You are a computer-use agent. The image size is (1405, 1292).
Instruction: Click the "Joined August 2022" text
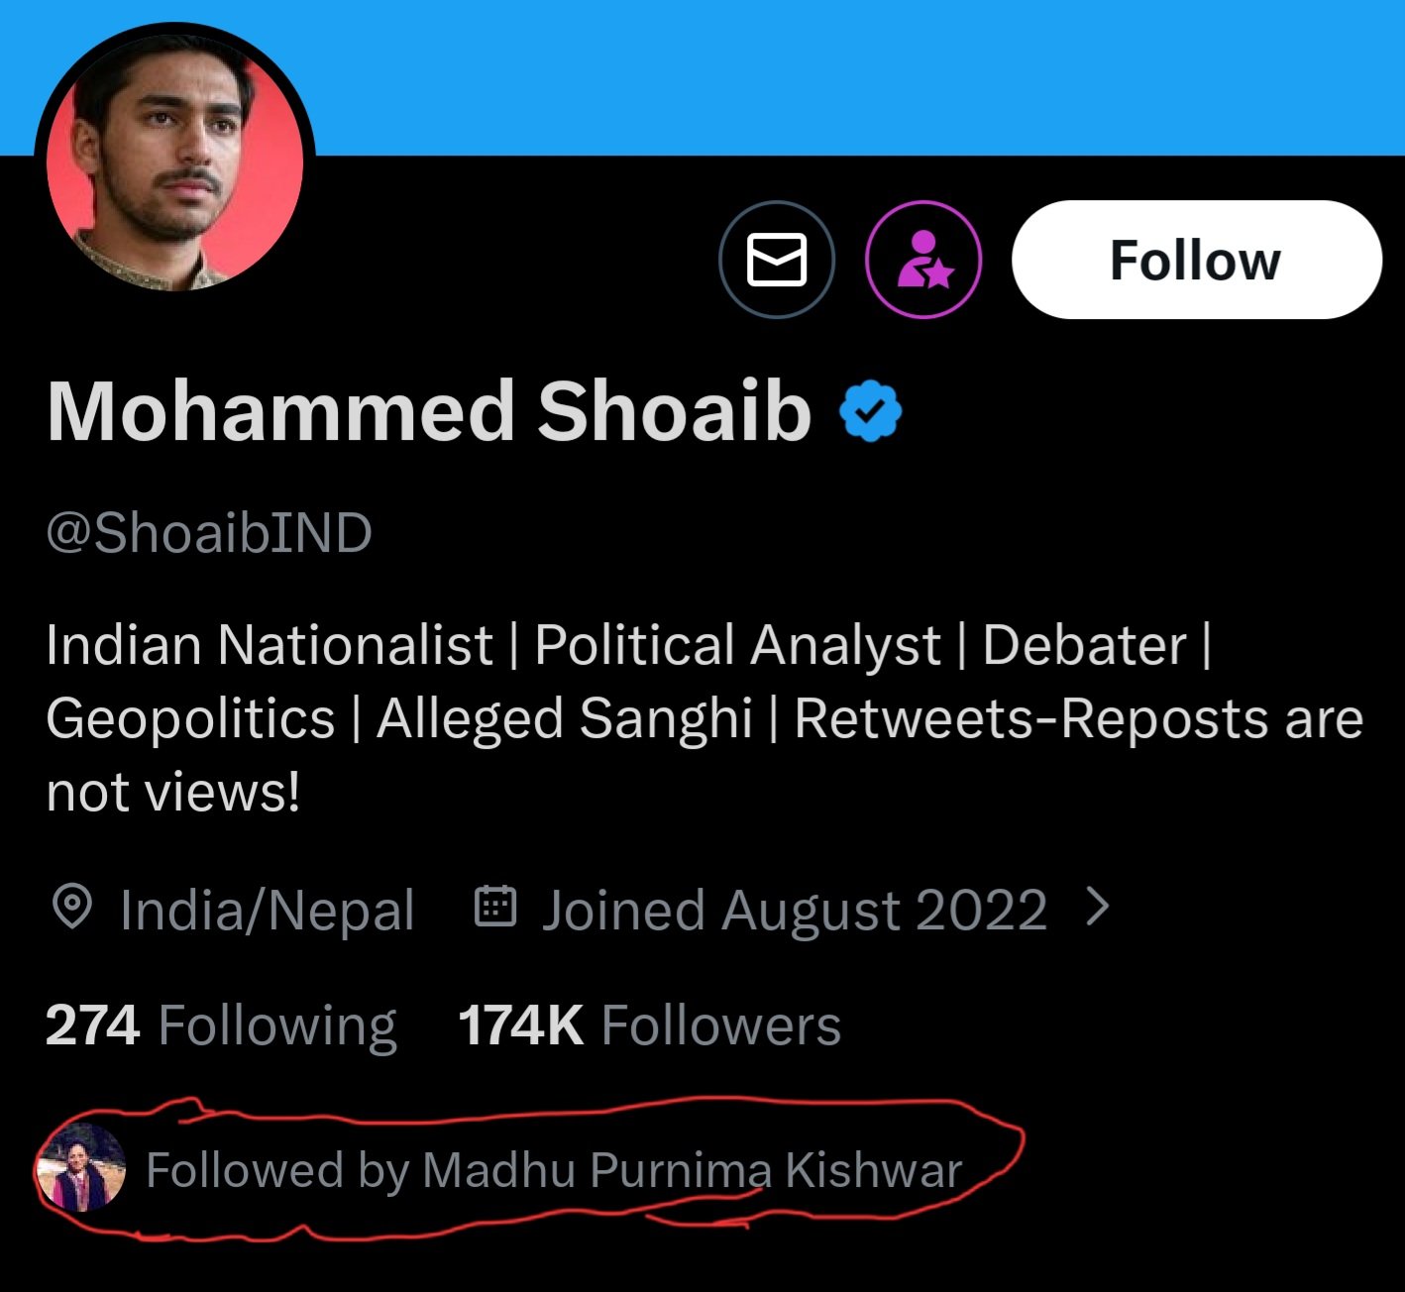794,909
